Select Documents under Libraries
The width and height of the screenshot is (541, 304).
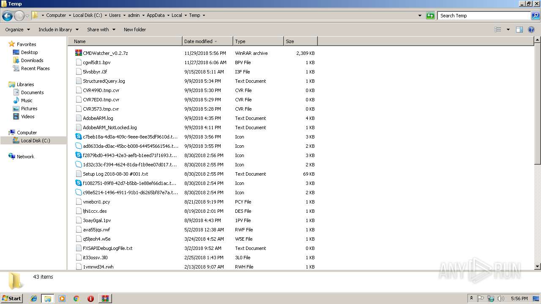coord(32,92)
